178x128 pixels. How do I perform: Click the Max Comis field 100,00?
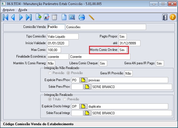(x=54, y=50)
